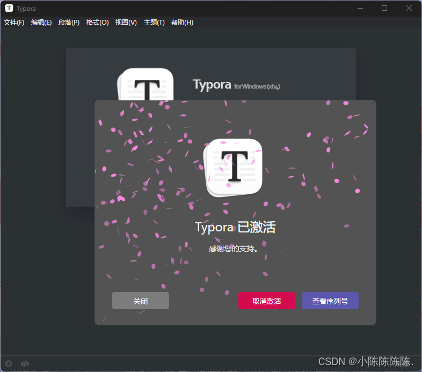Open the 文件(F) menu

pyautogui.click(x=14, y=23)
